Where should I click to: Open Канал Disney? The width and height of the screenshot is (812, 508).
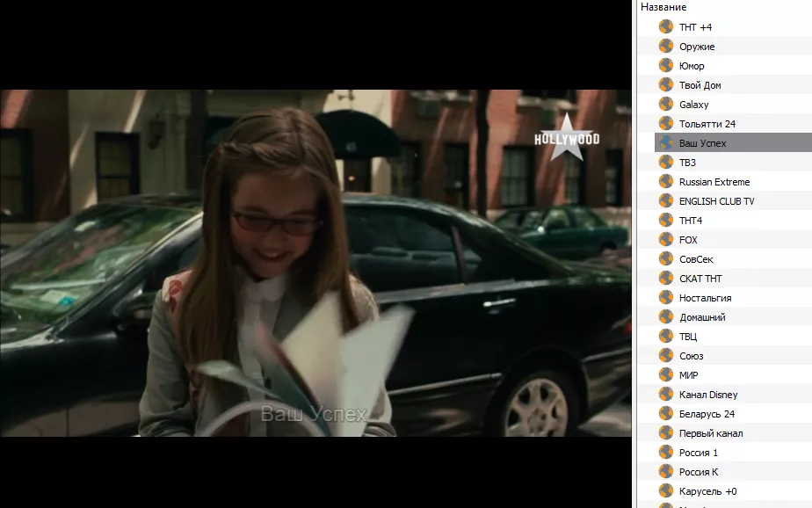click(x=708, y=395)
